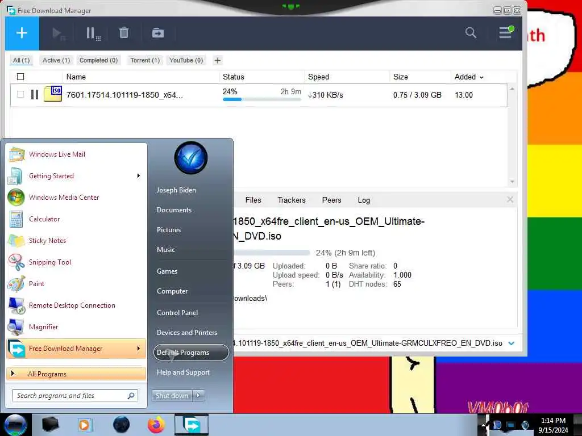
Task: Click the blue plus add download button
Action: coord(22,33)
